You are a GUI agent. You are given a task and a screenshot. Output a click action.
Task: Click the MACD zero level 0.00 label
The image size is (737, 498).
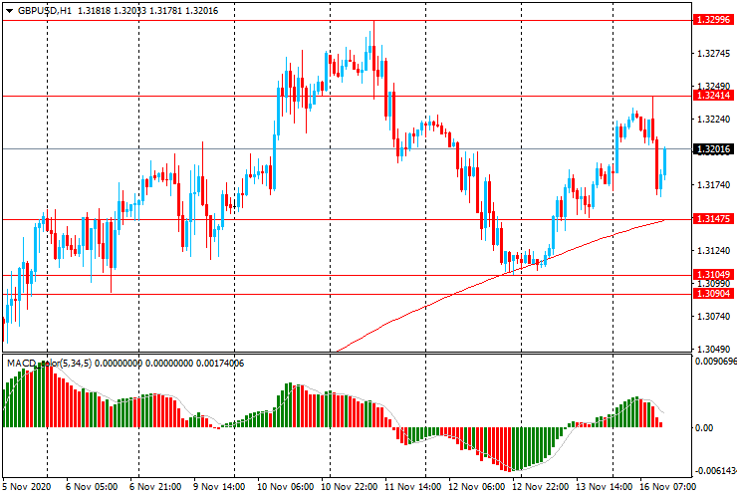pyautogui.click(x=703, y=427)
